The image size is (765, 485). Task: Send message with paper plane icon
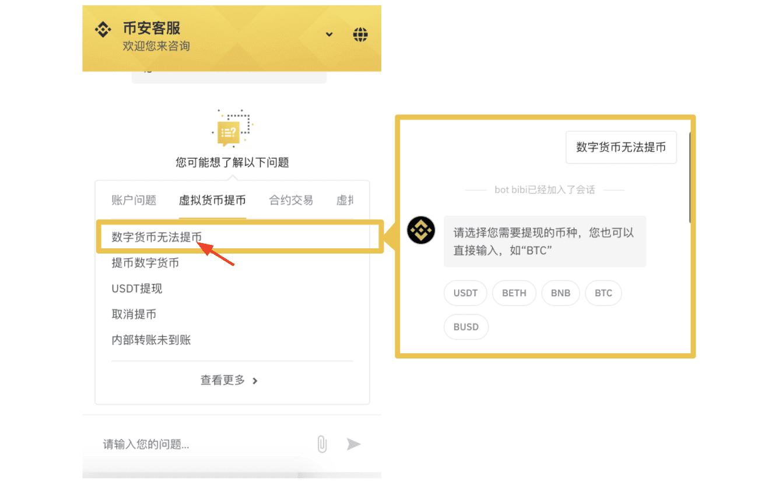(353, 444)
